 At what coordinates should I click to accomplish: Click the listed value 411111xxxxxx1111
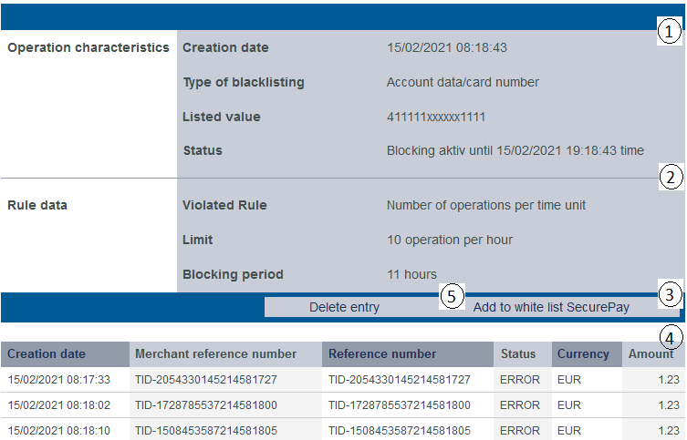point(436,117)
